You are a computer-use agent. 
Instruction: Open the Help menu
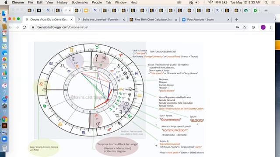click(134, 2)
